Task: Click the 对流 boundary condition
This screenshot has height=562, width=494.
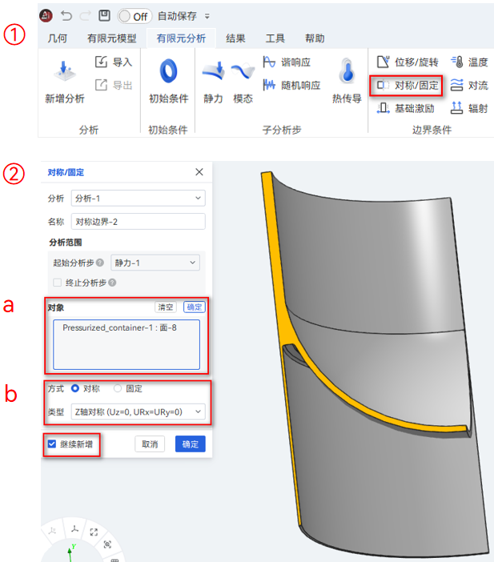Action: tap(469, 86)
